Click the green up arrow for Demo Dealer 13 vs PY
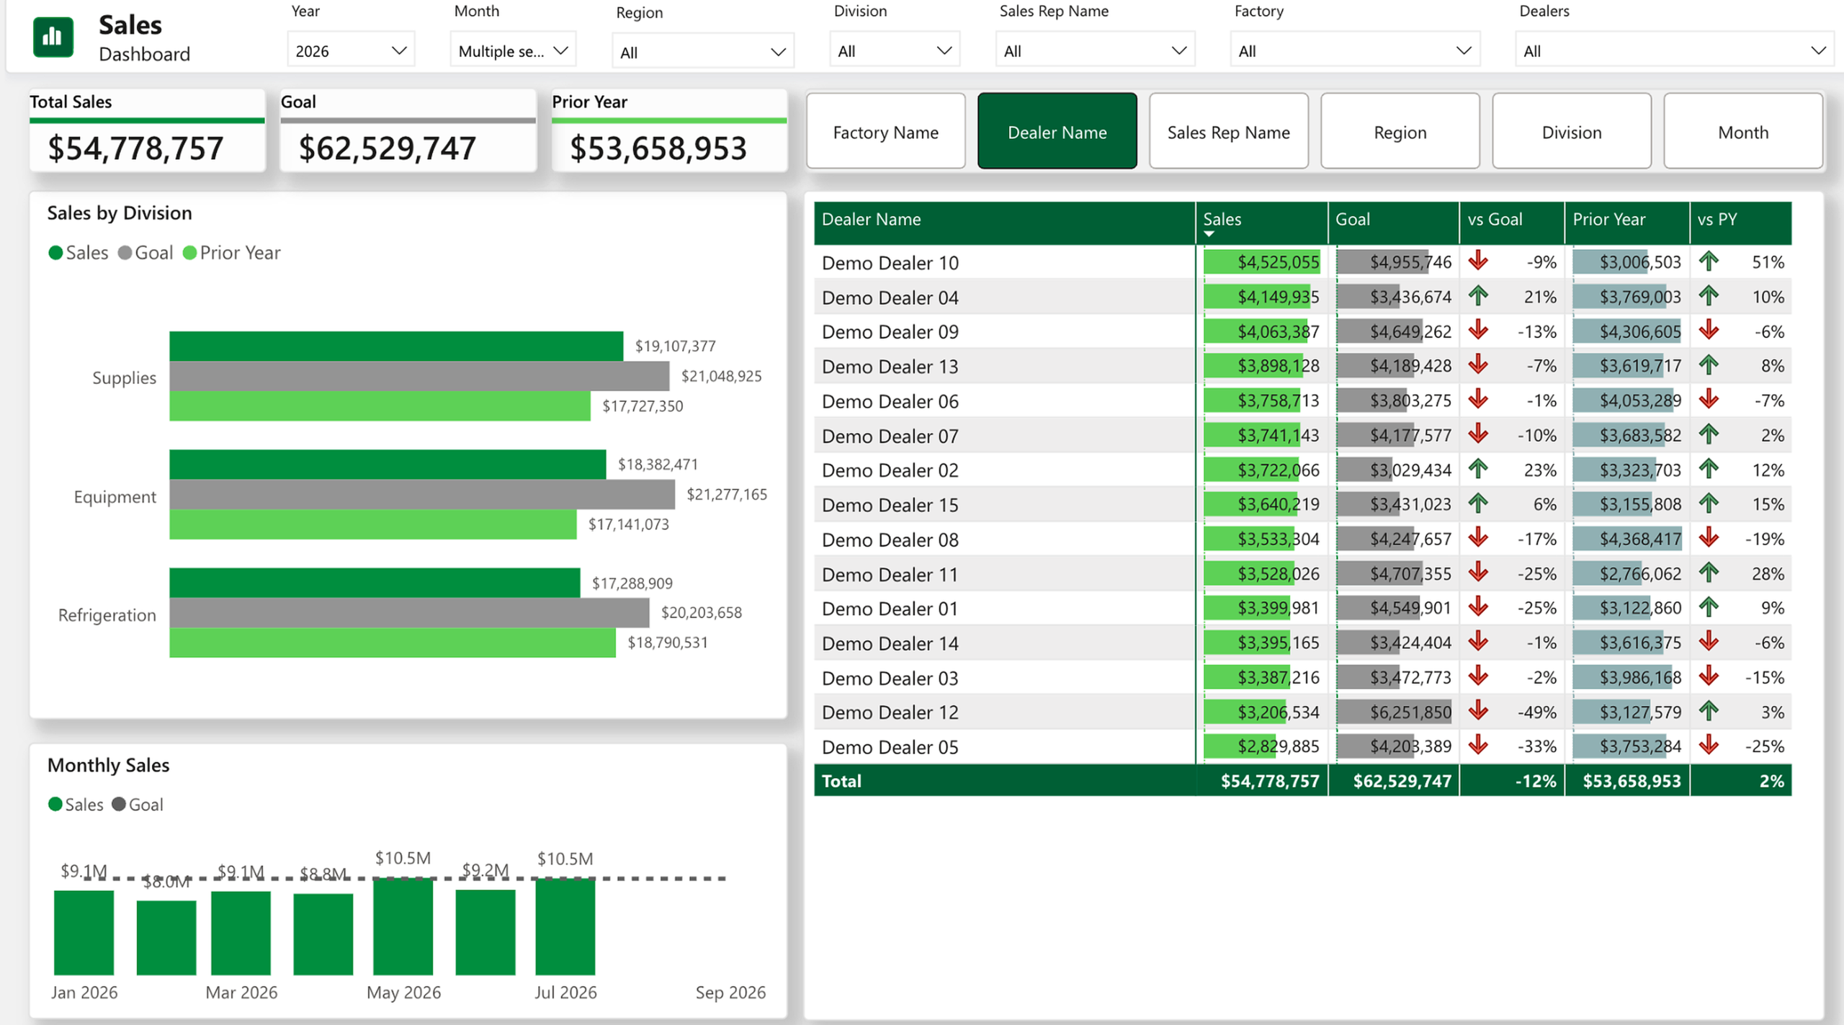 tap(1709, 365)
